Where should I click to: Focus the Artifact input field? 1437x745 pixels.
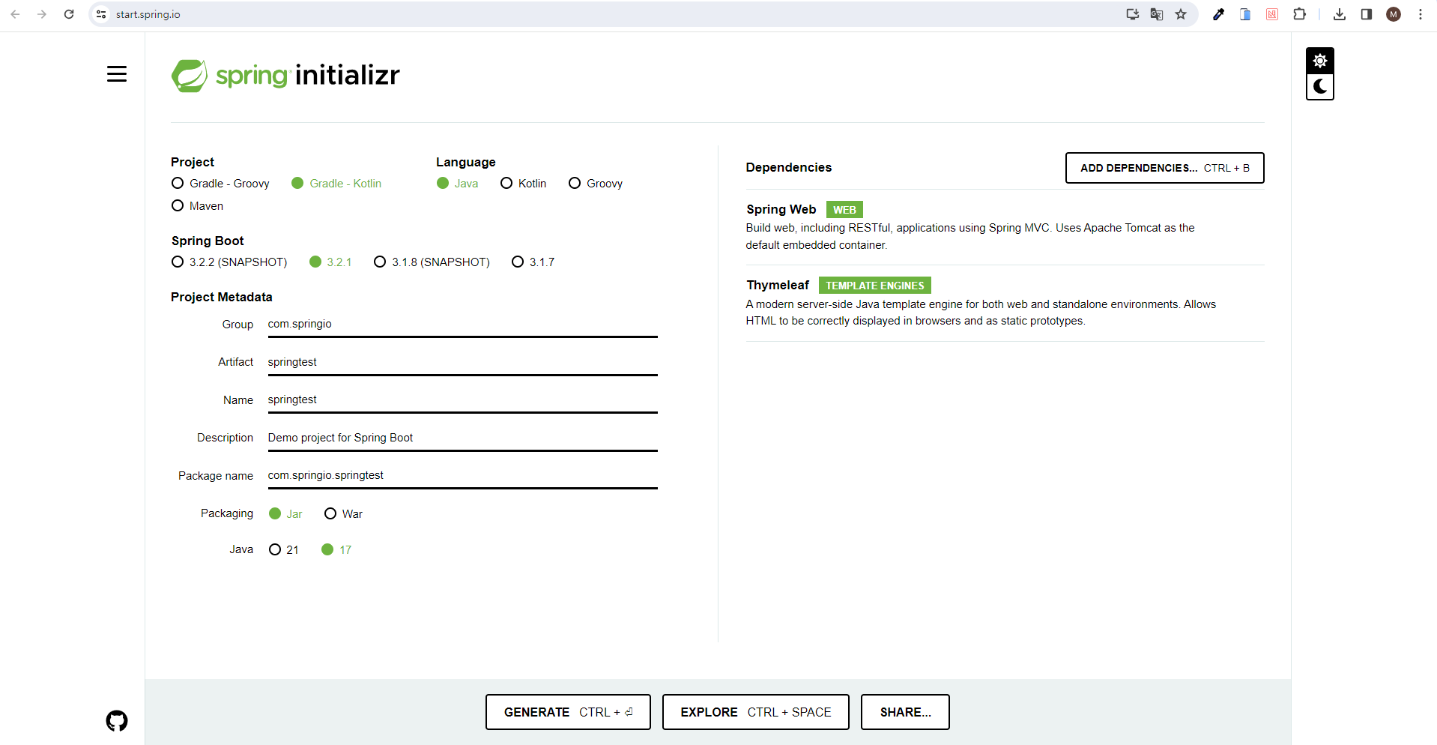[x=463, y=363]
